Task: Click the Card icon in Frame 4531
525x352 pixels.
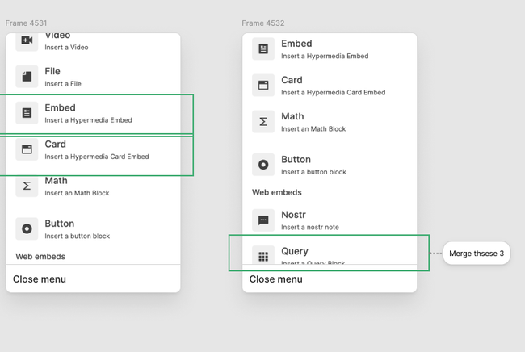Action: click(27, 149)
